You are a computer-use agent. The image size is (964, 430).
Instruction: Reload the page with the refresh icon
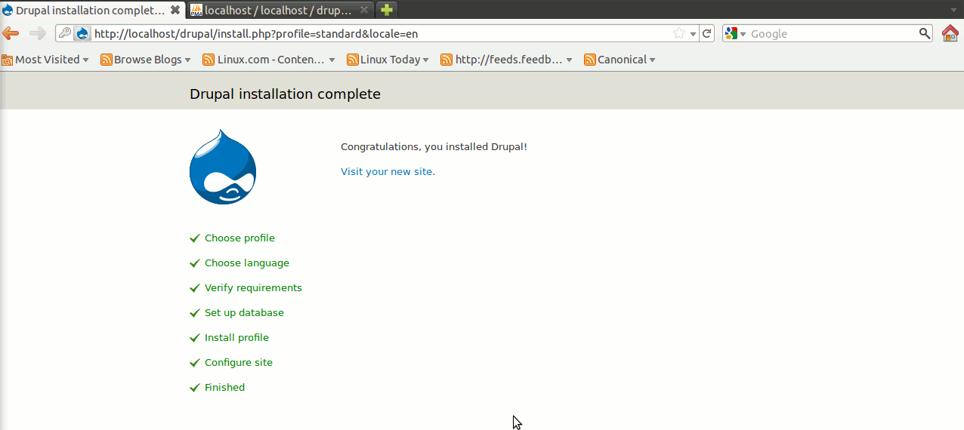707,33
